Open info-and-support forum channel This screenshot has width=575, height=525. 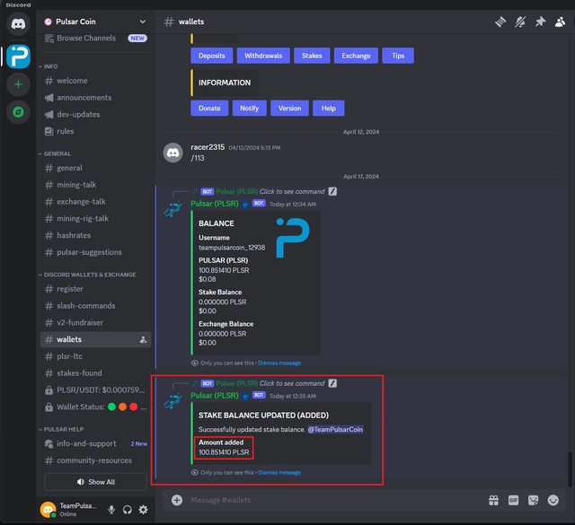[x=95, y=443]
